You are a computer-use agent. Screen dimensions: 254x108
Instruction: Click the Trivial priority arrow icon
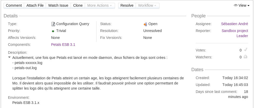pos(53,31)
